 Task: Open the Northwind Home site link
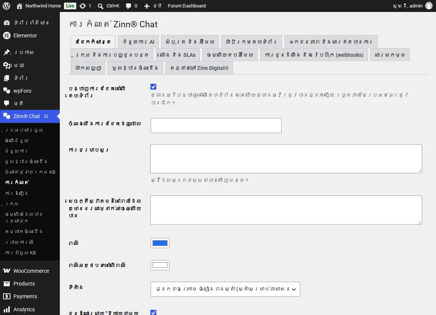coord(43,6)
